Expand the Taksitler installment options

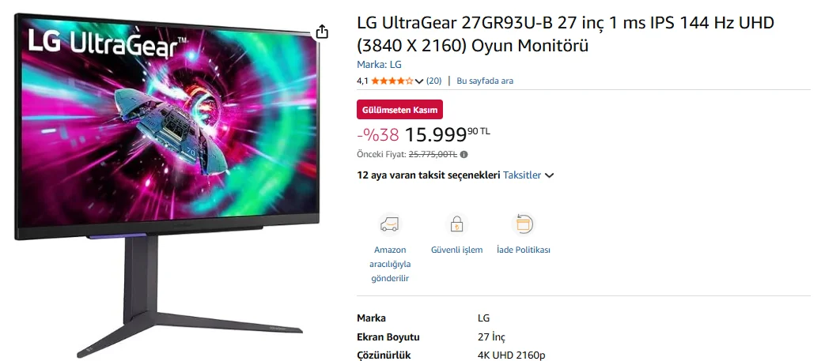coord(528,175)
